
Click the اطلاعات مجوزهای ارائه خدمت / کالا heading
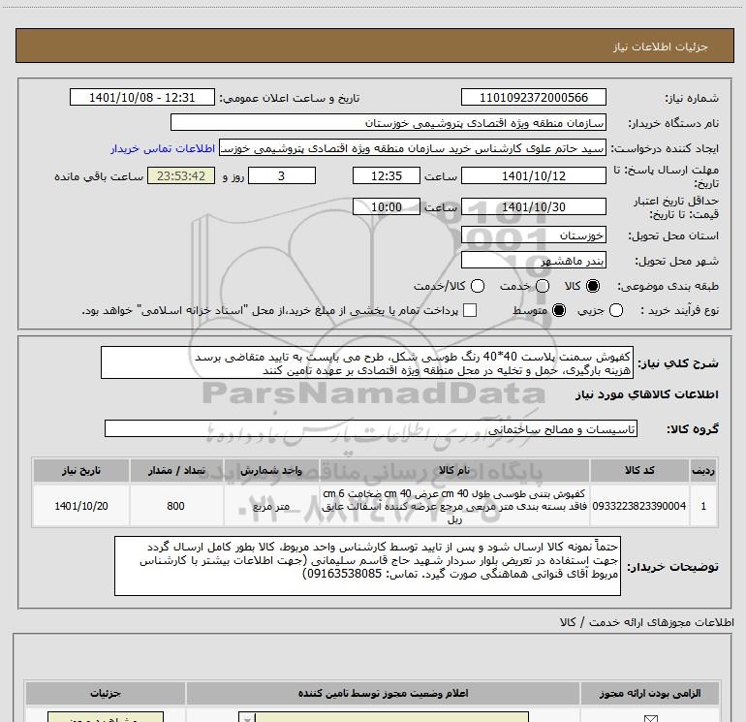647,622
